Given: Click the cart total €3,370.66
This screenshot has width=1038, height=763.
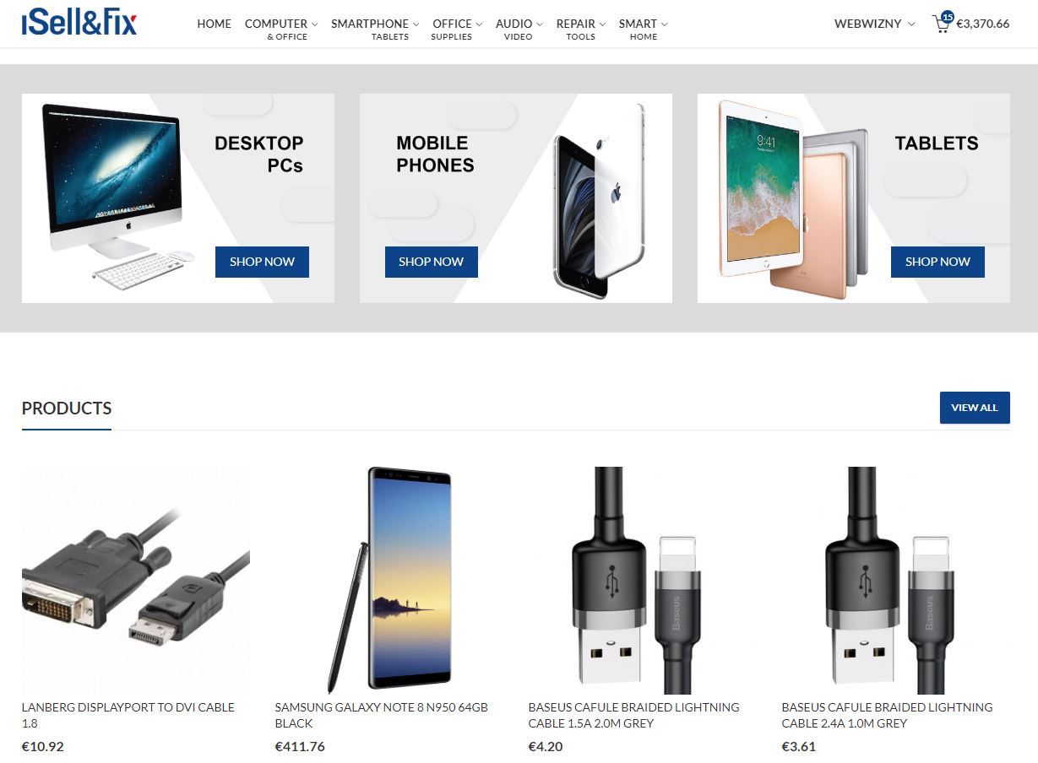Looking at the screenshot, I should point(983,24).
